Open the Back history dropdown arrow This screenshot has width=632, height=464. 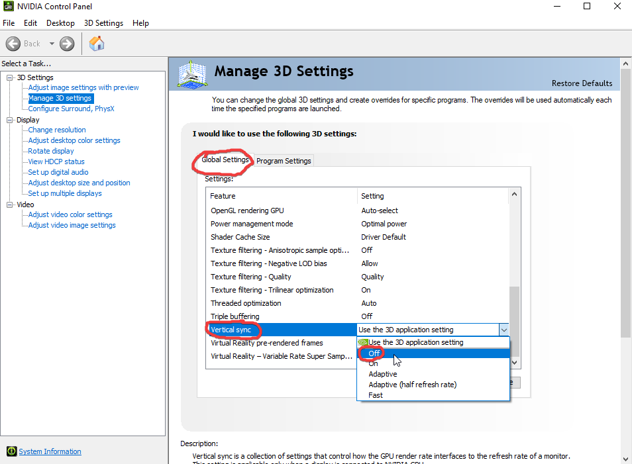[52, 44]
